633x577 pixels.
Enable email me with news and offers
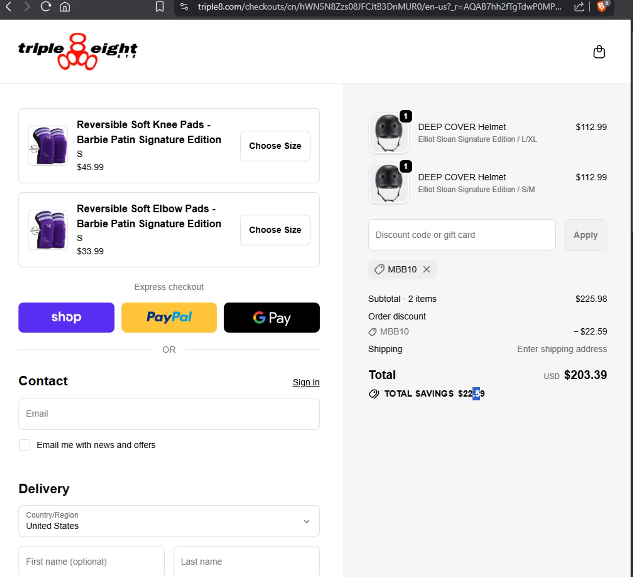(x=24, y=445)
